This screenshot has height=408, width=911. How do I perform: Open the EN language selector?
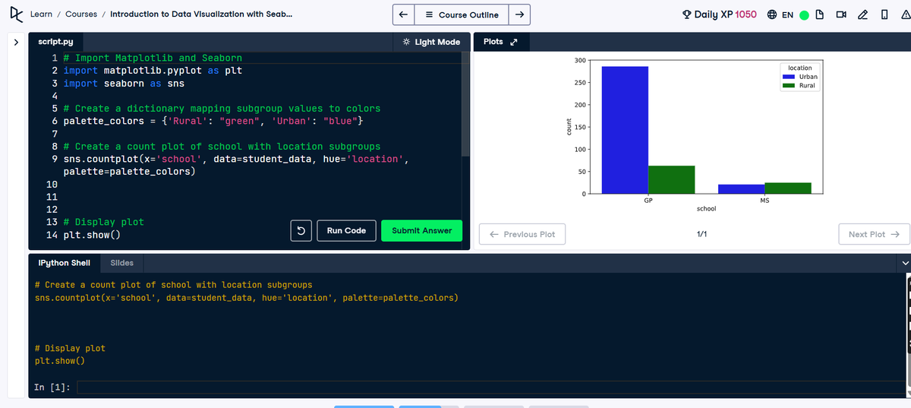780,15
